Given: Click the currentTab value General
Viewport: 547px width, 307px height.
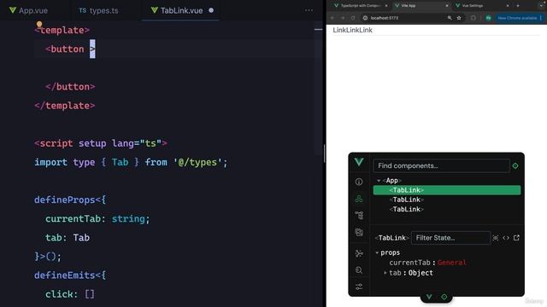Looking at the screenshot, I should [x=452, y=263].
